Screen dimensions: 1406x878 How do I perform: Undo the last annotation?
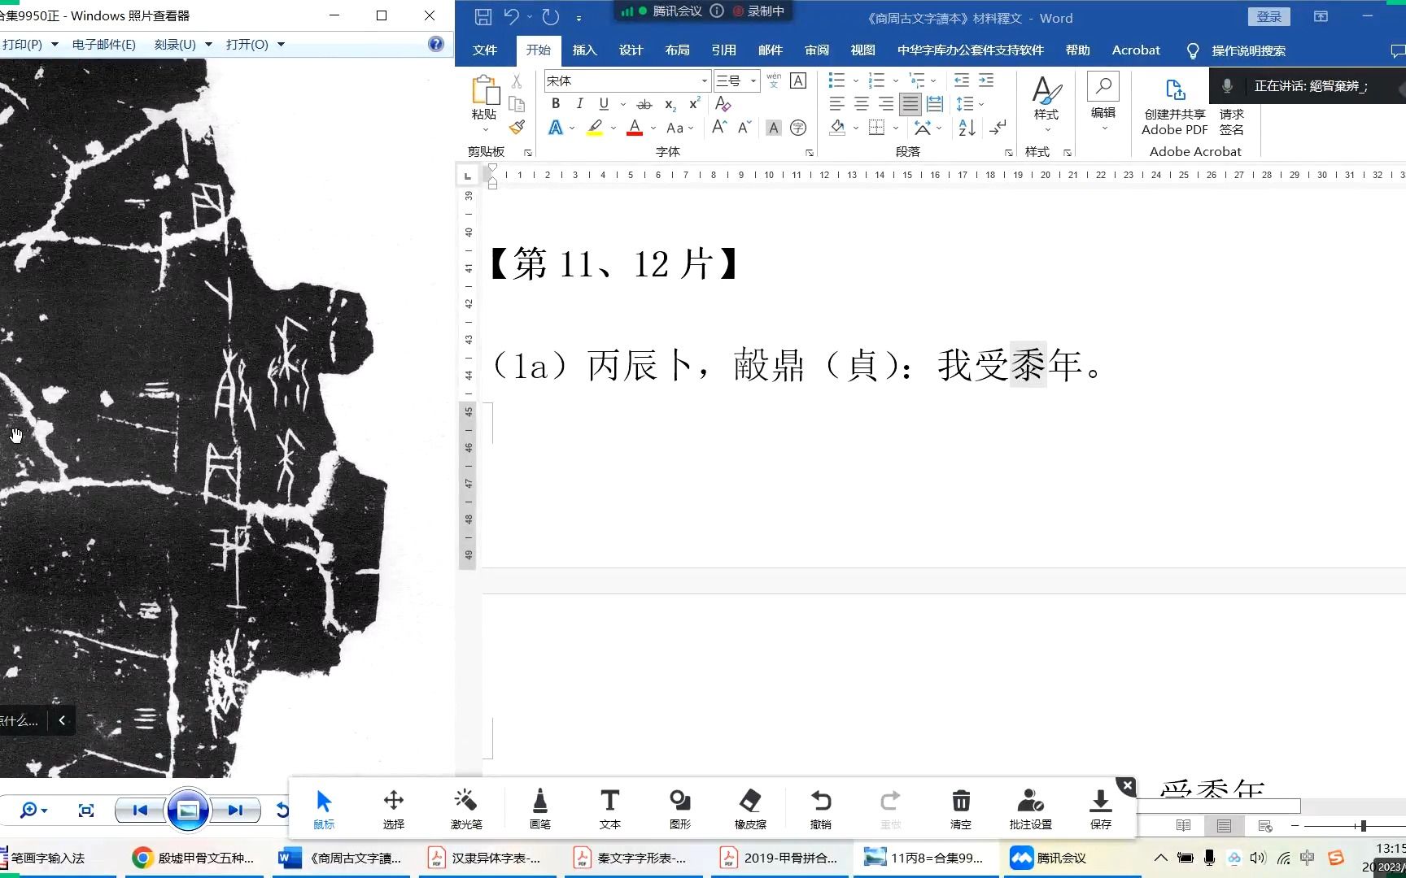click(x=821, y=808)
